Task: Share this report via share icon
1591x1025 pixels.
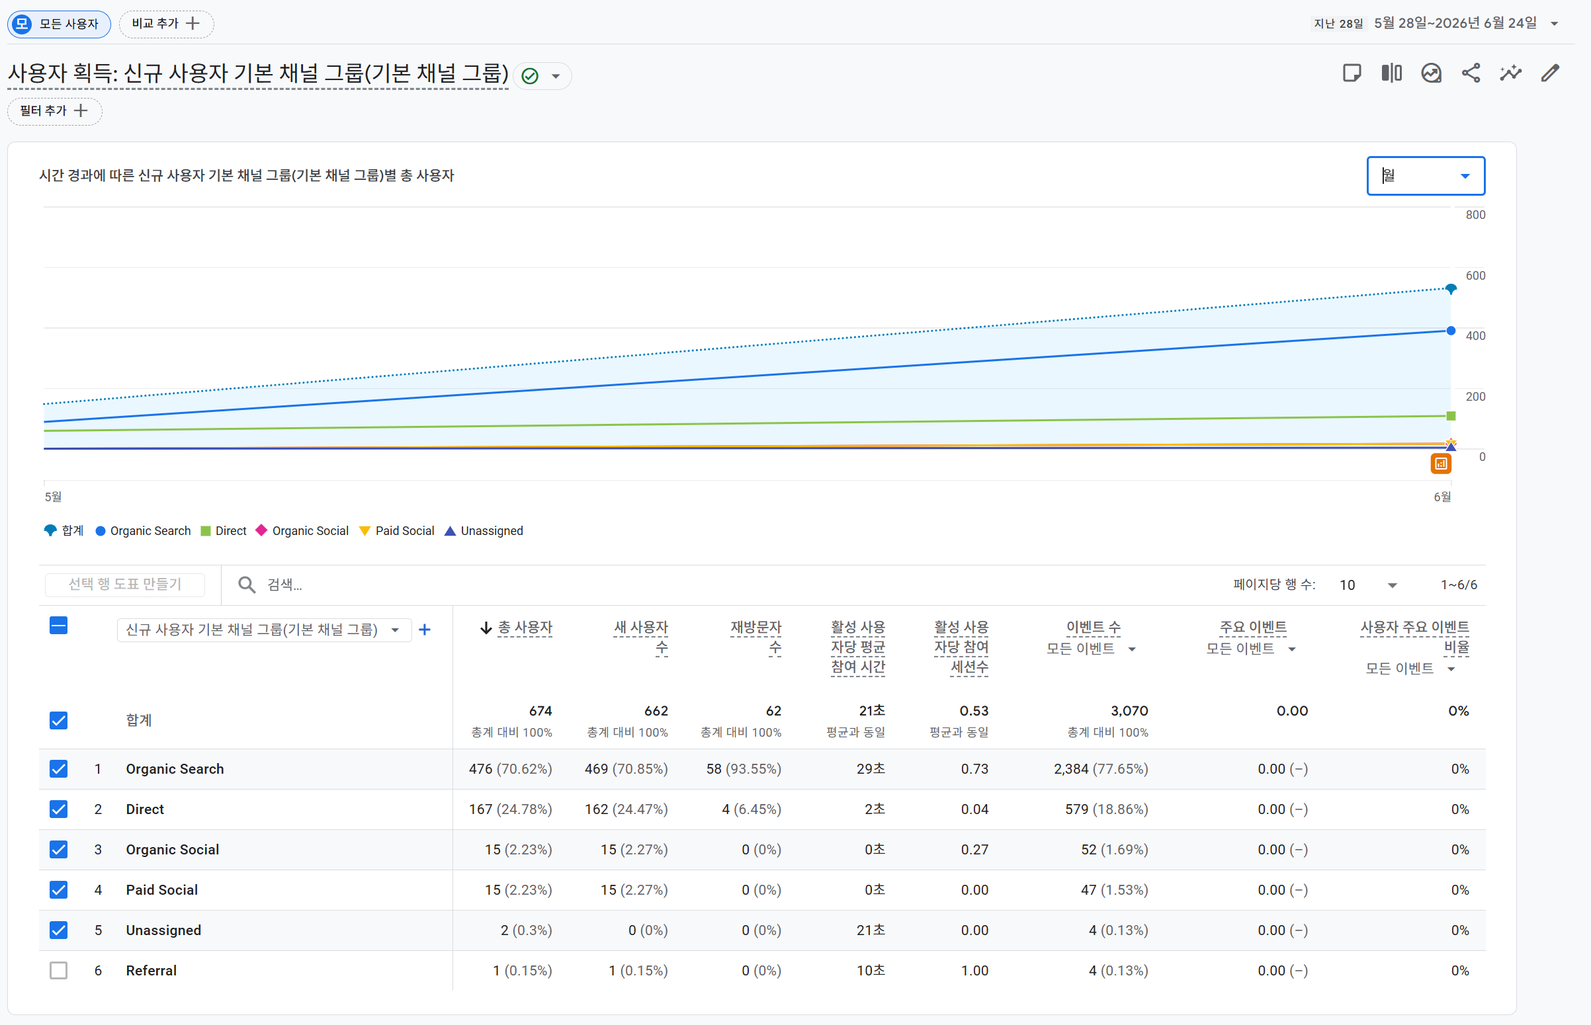Action: [1471, 73]
